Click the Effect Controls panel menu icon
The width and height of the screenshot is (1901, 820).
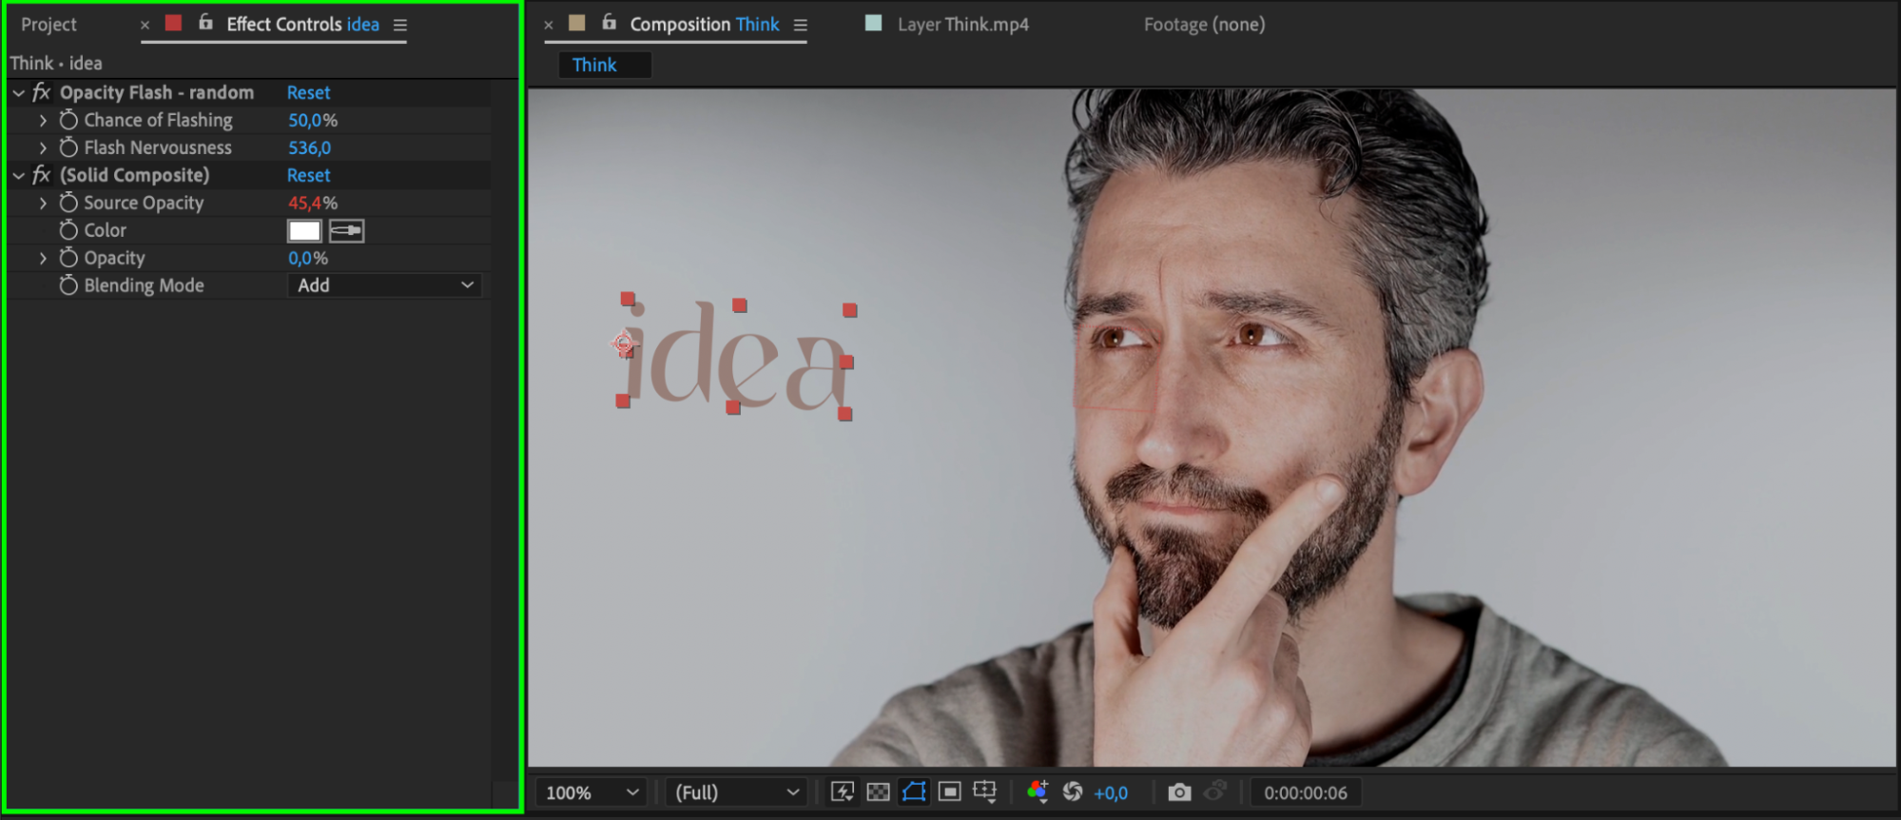pos(400,26)
